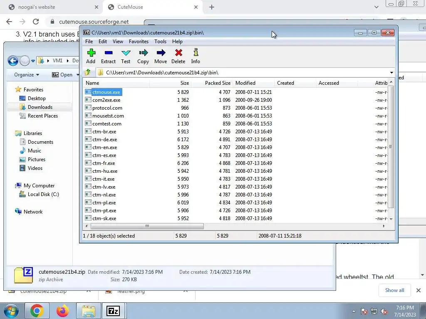Viewport: 426px width, 319px height.
Task: Click the Start button on the taskbar
Action: tap(11, 311)
